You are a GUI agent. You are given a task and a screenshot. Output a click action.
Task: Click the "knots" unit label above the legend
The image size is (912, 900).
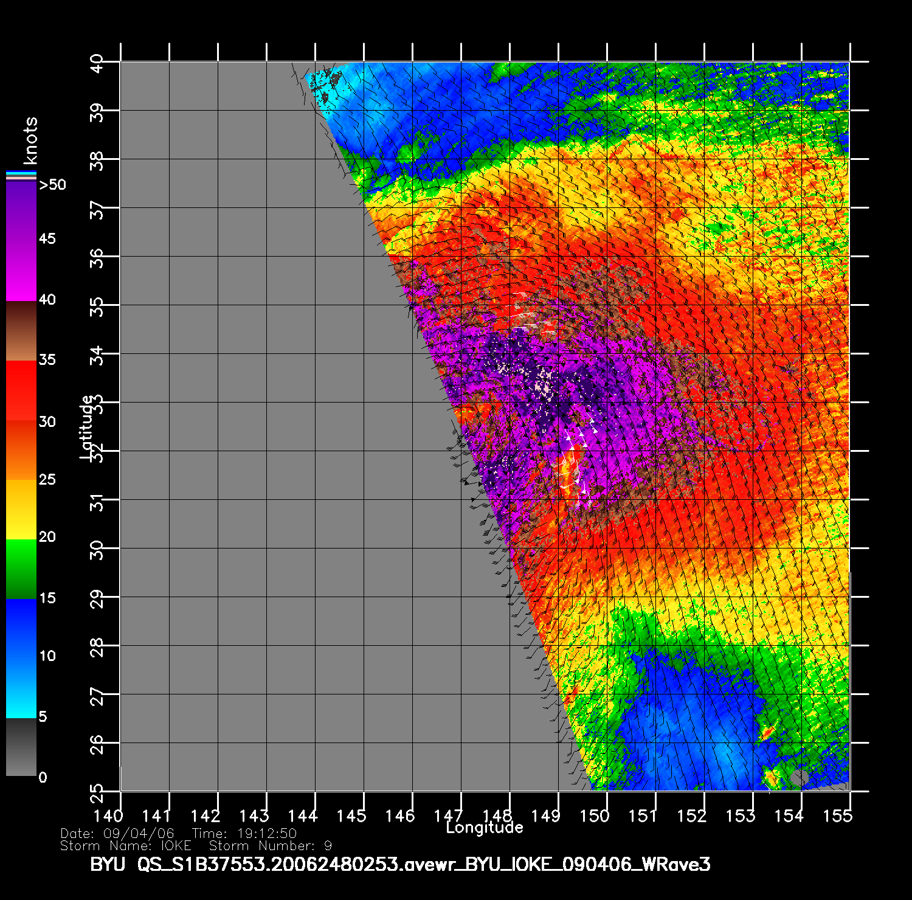point(30,140)
